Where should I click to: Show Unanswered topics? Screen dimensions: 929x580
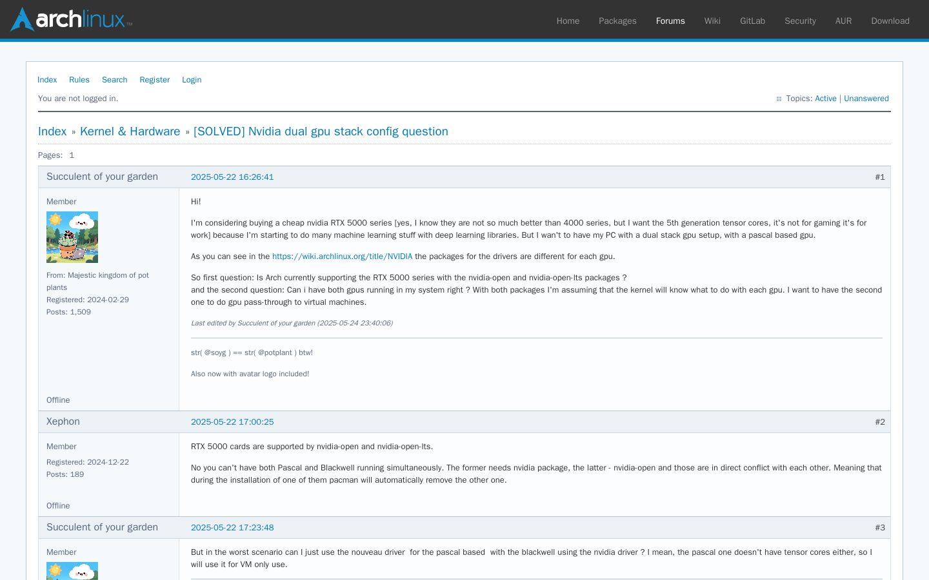coord(866,99)
